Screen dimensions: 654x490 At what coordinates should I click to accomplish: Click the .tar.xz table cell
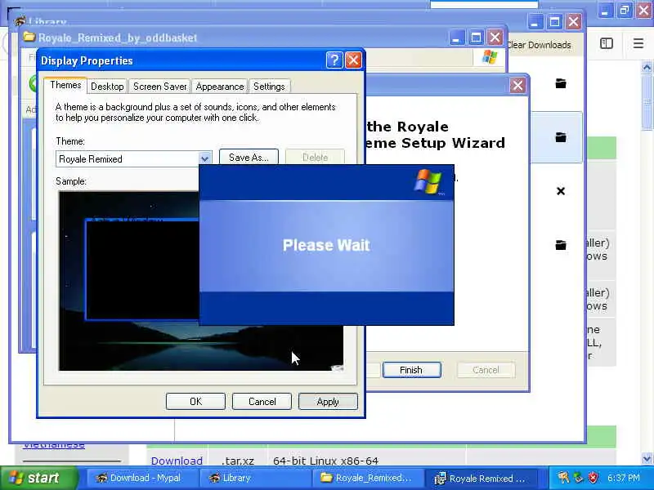pyautogui.click(x=238, y=461)
